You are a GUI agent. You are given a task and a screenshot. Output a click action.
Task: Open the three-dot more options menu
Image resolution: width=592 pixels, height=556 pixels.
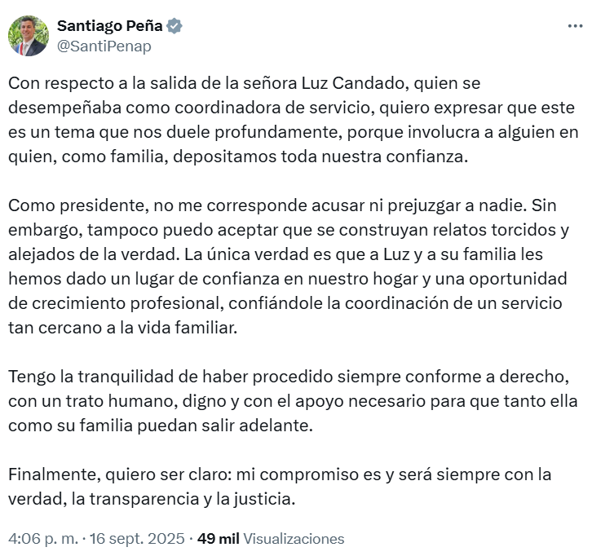coord(575,26)
